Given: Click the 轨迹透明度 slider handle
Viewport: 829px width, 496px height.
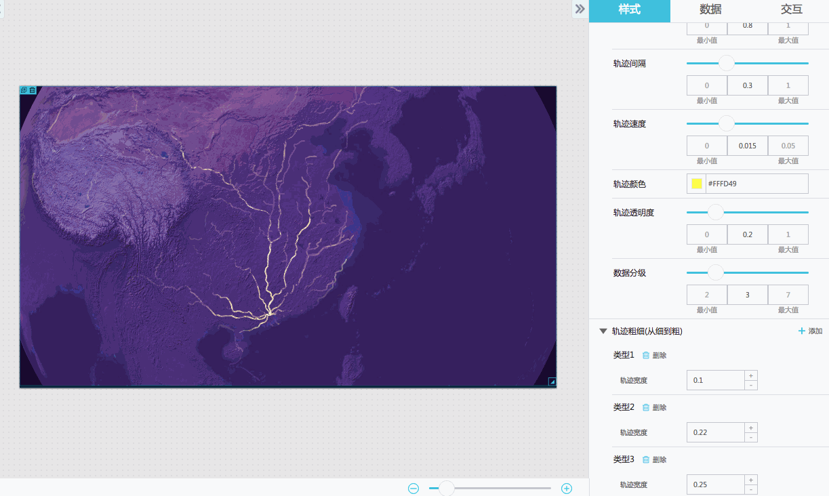Looking at the screenshot, I should coord(716,212).
